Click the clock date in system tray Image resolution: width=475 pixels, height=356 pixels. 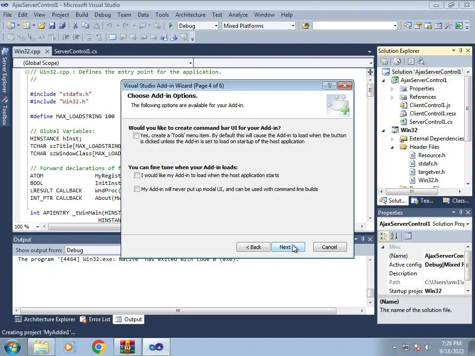tap(451, 351)
